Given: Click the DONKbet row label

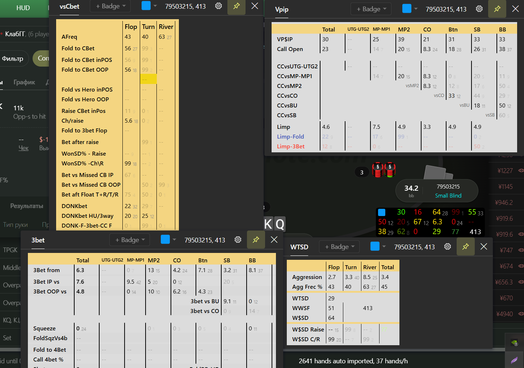Looking at the screenshot, I should pyautogui.click(x=74, y=206).
